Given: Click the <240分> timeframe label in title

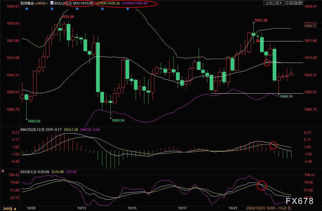Looking at the screenshot, I should pos(41,3).
